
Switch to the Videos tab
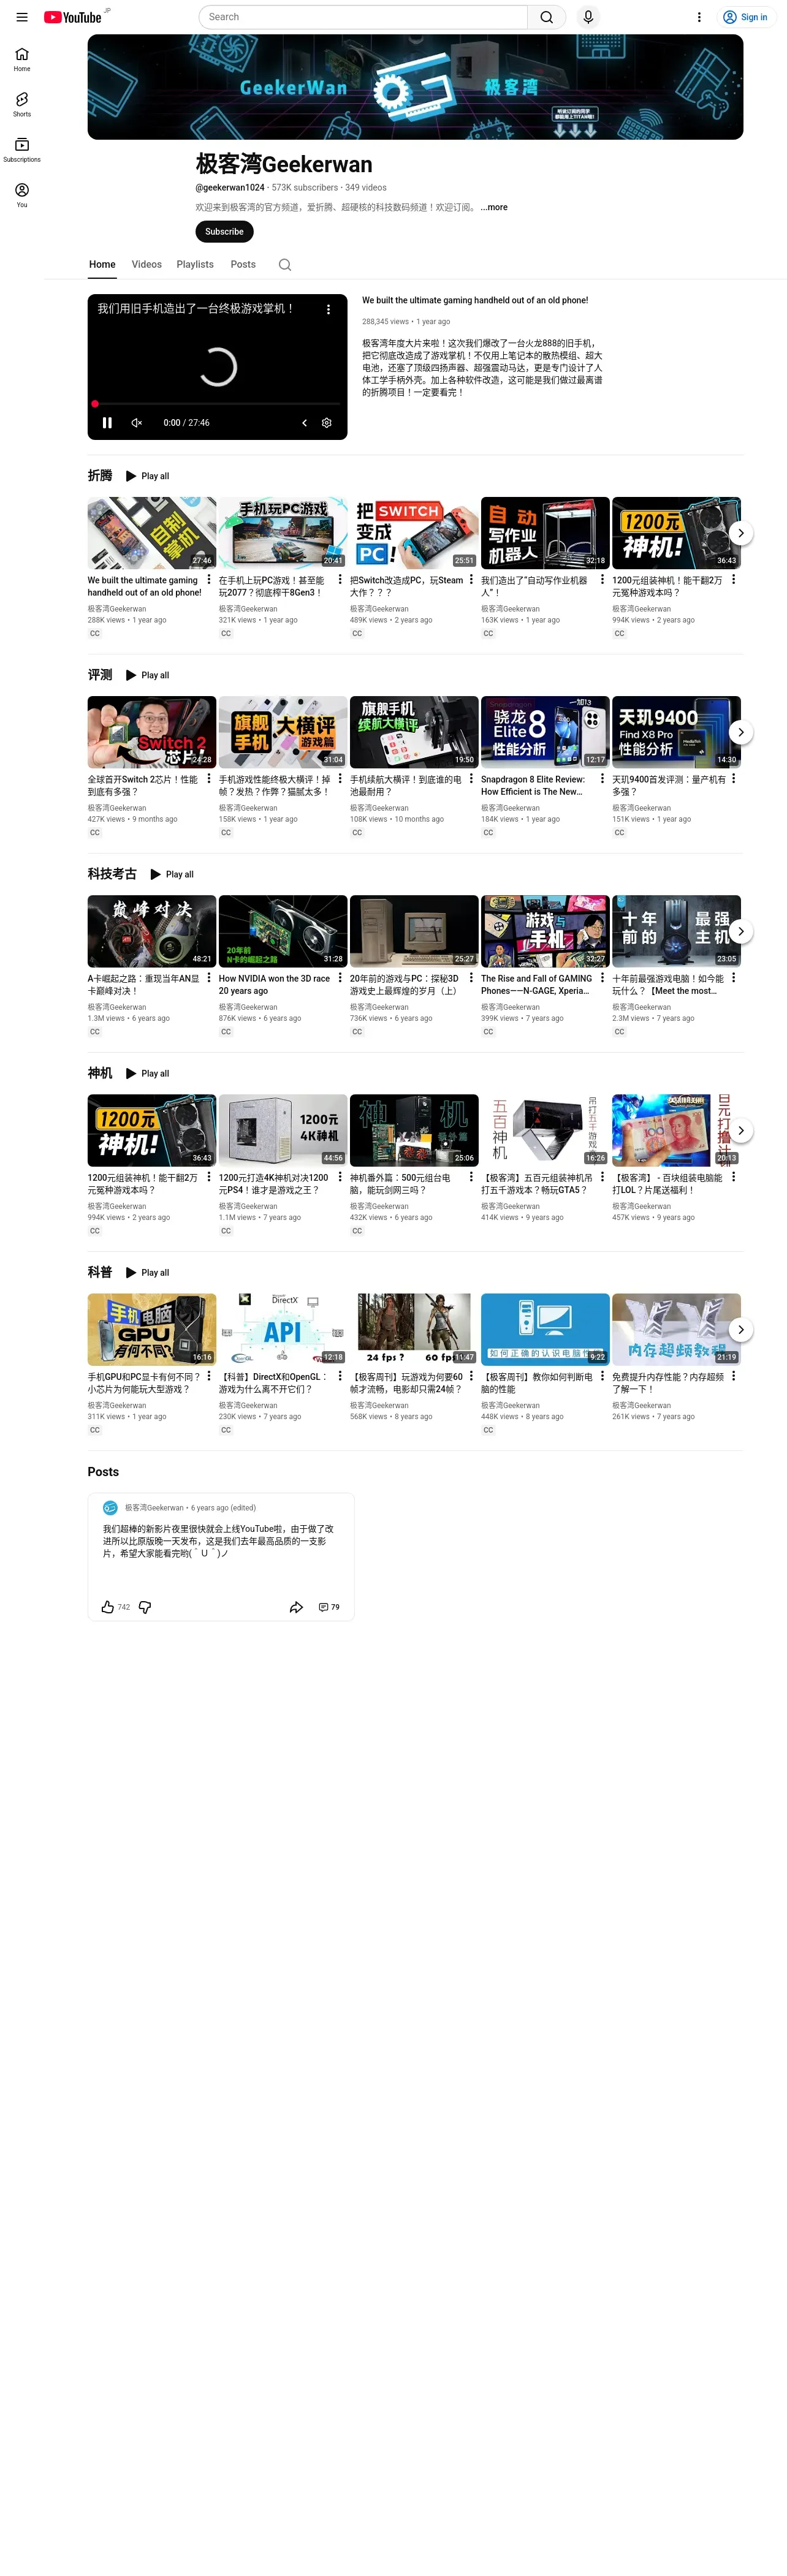147,265
